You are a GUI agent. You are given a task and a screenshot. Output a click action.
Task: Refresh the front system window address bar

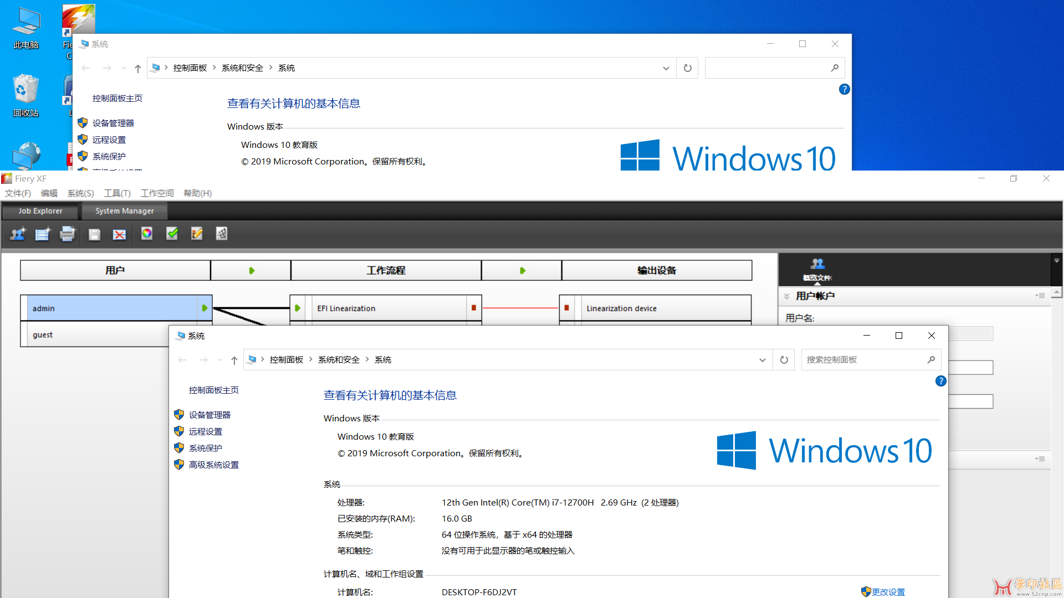coord(784,360)
